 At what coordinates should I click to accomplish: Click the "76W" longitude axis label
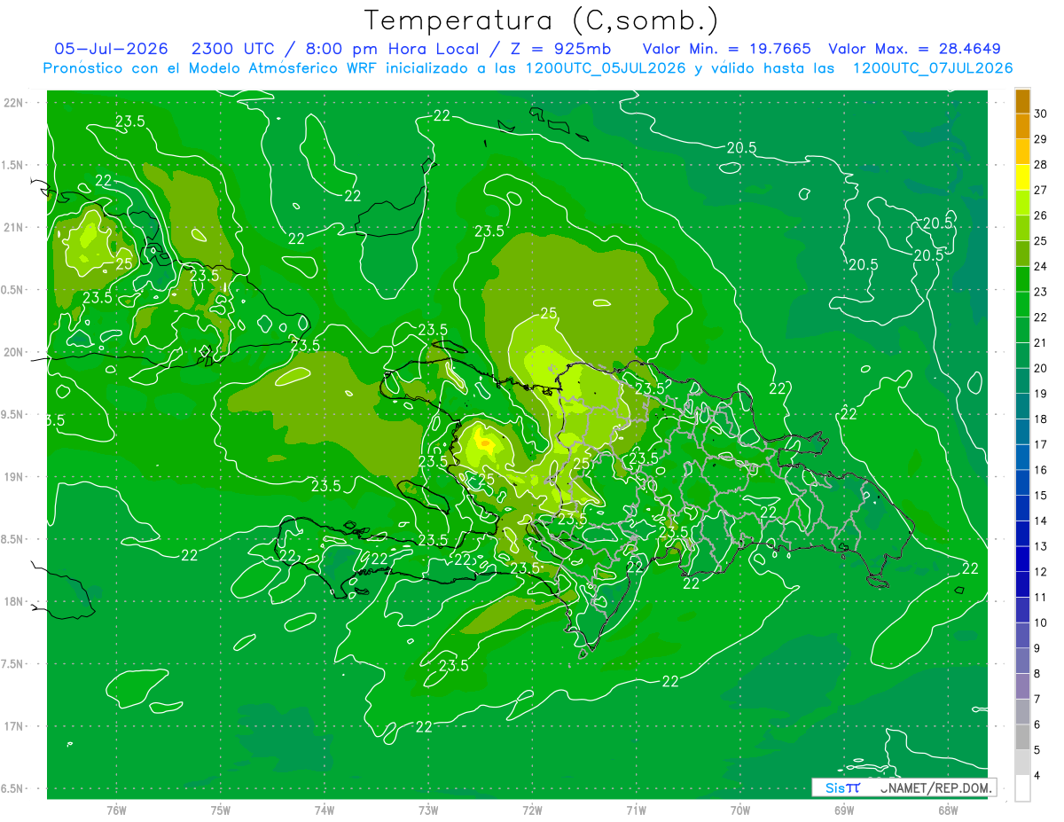pos(116,810)
